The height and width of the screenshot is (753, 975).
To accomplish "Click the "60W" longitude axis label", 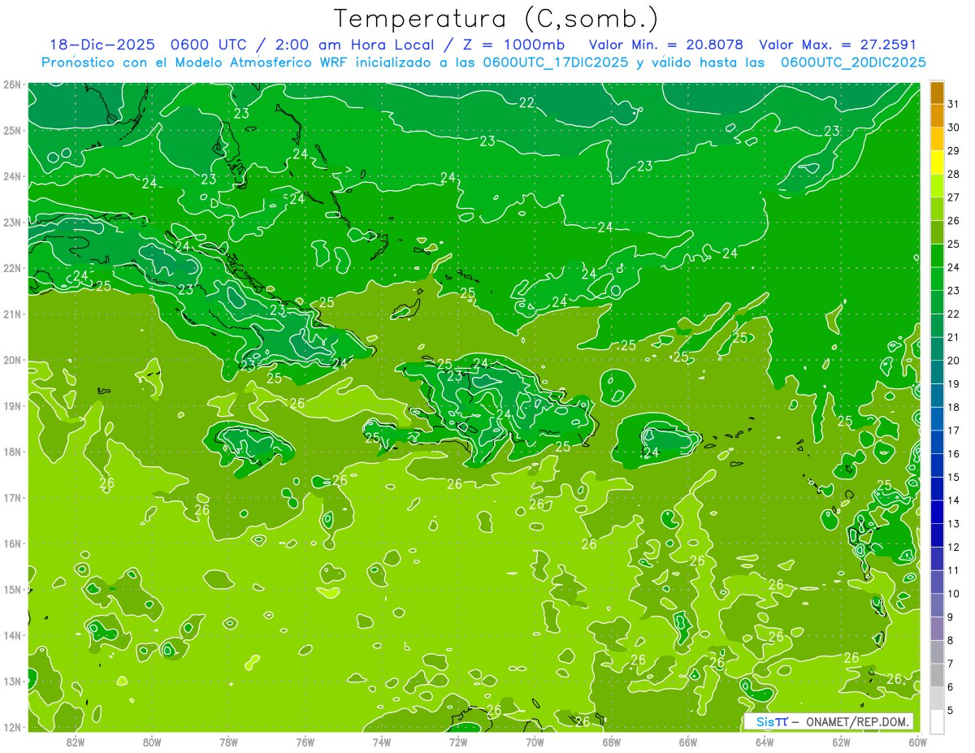I will tap(917, 742).
